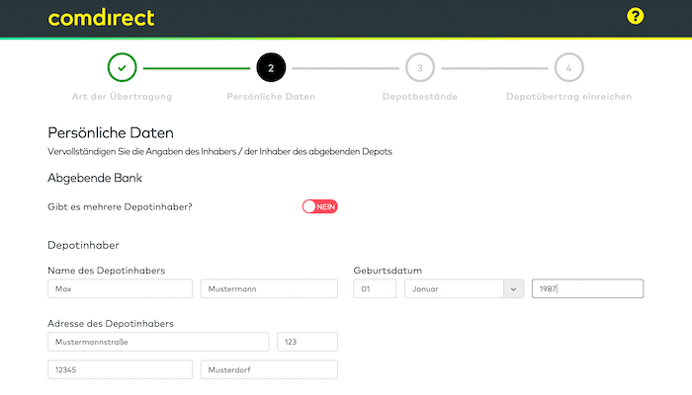This screenshot has height=395, width=692.
Task: Focus first name field containing Max
Action: [x=120, y=288]
